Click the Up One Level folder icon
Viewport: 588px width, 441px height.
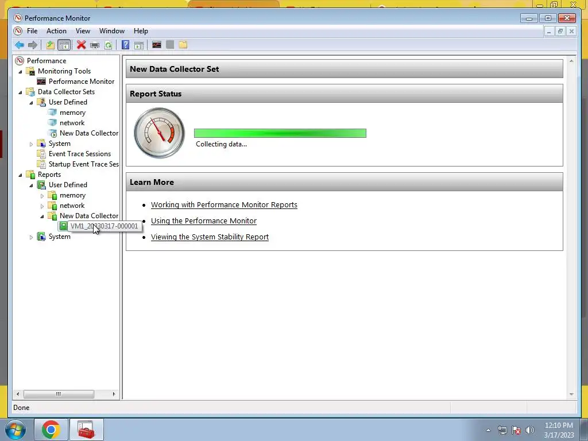point(51,45)
